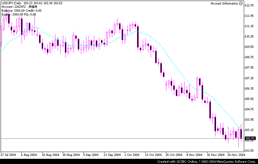Click the '1 Oct 2004' date label
This screenshot has height=164, width=258.
tap(132, 155)
